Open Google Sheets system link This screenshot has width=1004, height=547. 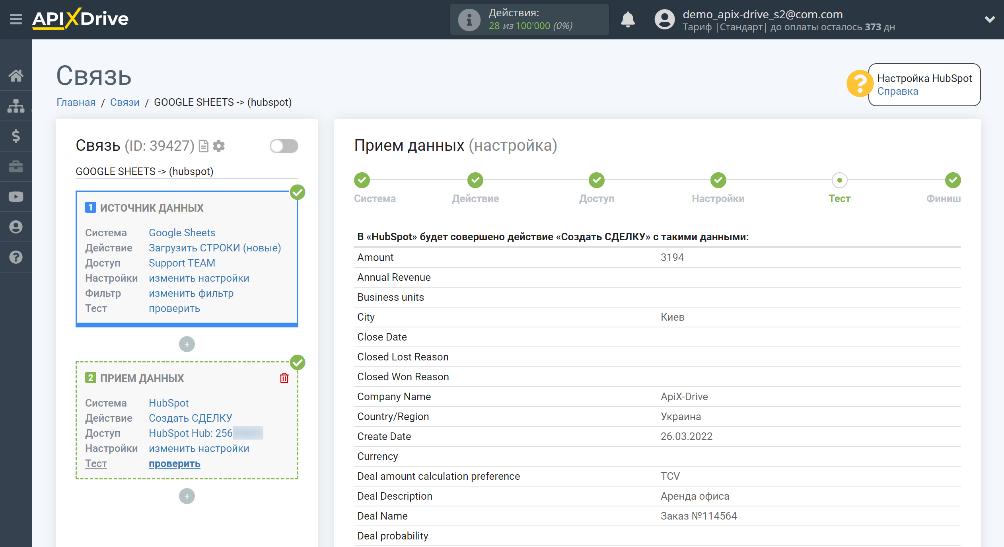(182, 233)
